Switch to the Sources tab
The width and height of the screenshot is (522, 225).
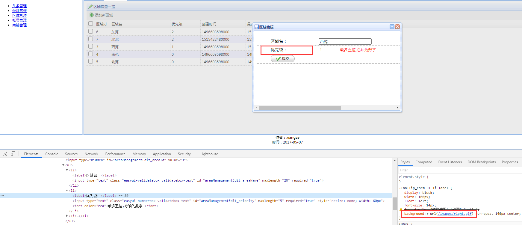[71, 154]
